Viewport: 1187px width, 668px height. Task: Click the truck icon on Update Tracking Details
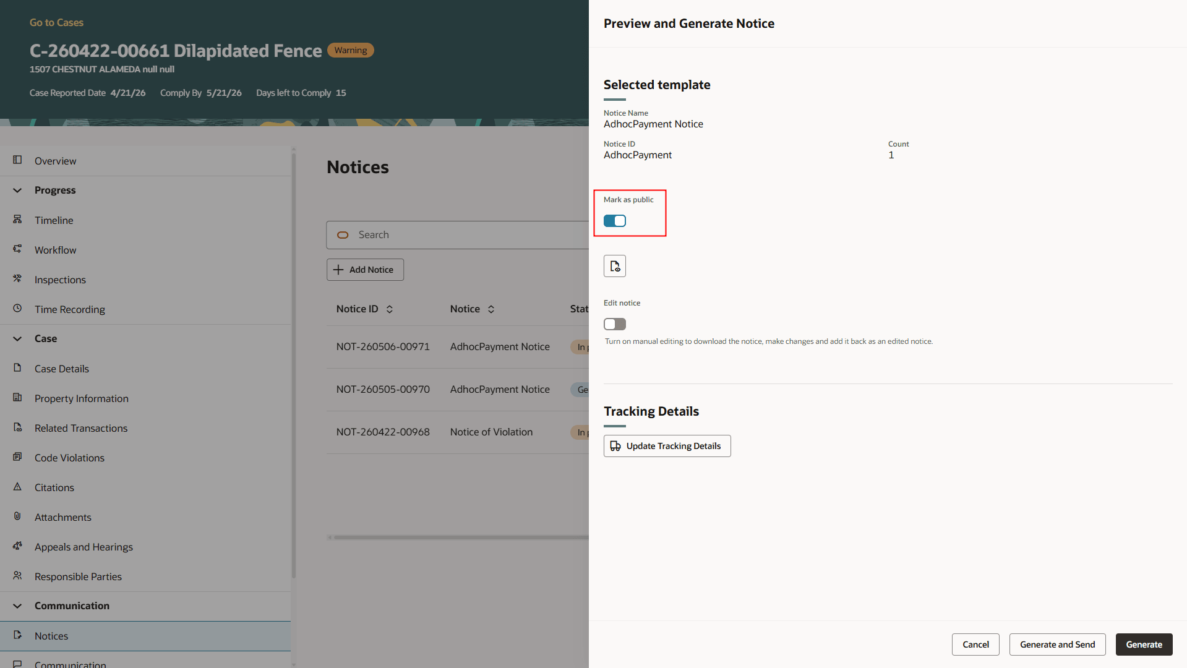pyautogui.click(x=615, y=446)
